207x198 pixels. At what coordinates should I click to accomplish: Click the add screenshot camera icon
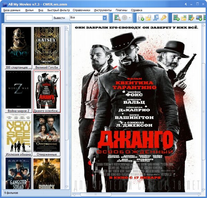[199, 18]
